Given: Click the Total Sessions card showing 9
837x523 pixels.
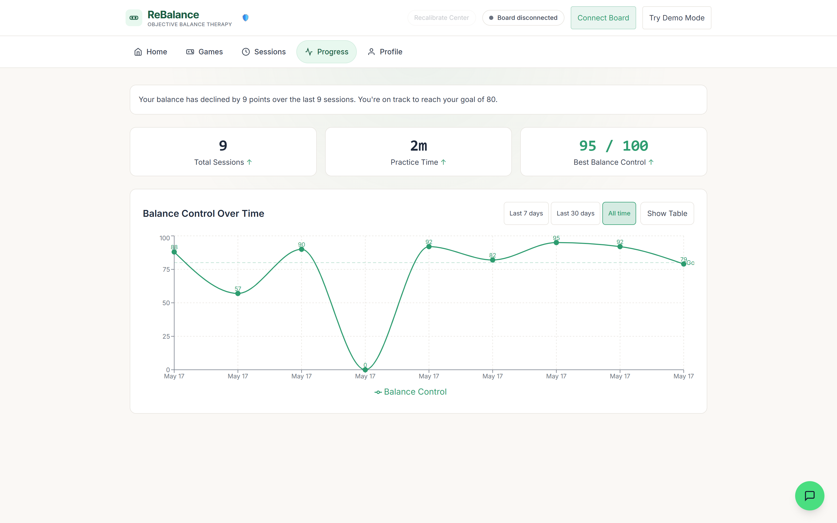Looking at the screenshot, I should 223,152.
